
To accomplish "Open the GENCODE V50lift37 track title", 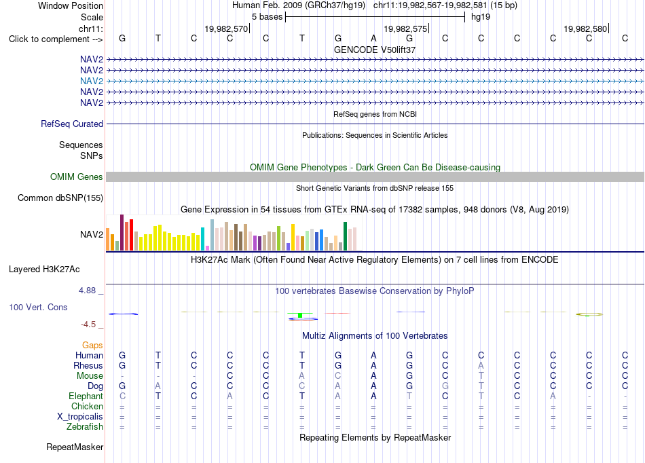I will point(375,50).
